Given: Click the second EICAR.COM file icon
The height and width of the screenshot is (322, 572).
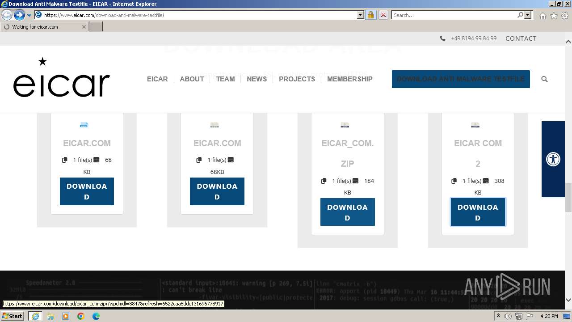Looking at the screenshot, I should tap(214, 125).
